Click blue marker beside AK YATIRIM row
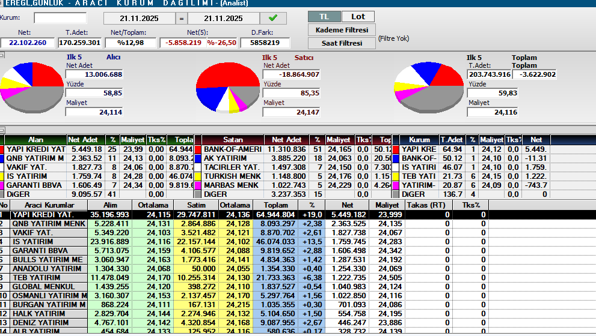The width and height of the screenshot is (596, 336). coord(198,158)
